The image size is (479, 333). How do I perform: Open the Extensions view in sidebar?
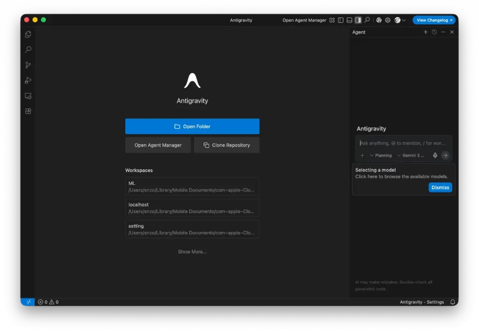(28, 111)
